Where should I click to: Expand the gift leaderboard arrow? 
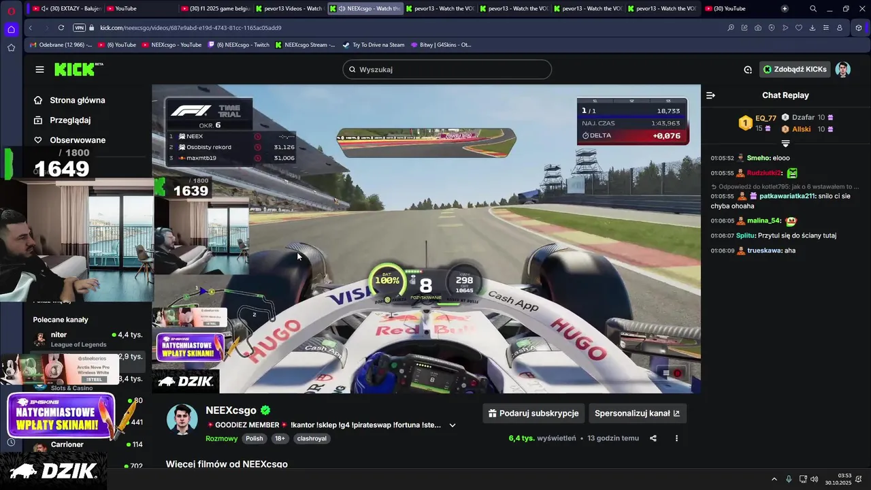coord(785,144)
